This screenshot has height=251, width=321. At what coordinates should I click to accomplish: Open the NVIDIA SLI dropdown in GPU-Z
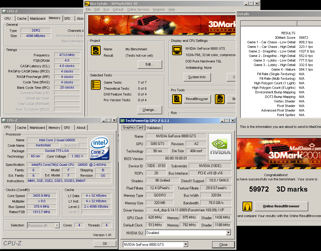tap(229, 233)
